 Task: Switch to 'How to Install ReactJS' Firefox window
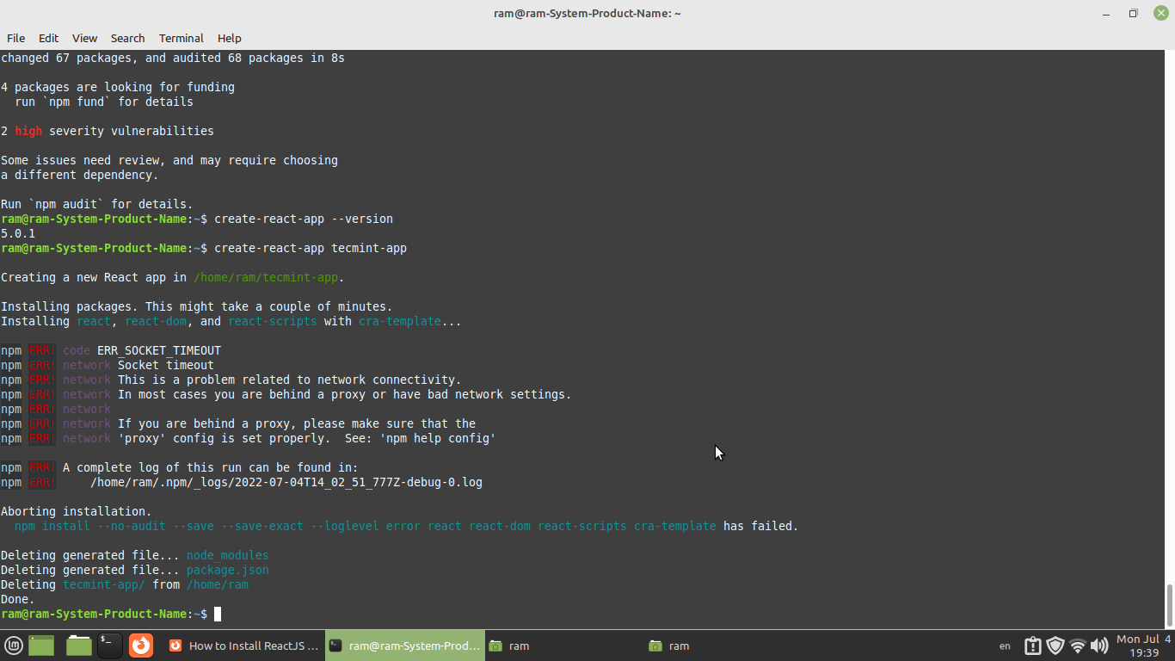(243, 646)
